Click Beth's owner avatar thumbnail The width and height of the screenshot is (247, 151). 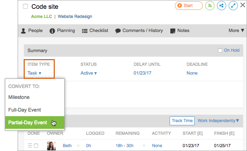click(x=52, y=146)
